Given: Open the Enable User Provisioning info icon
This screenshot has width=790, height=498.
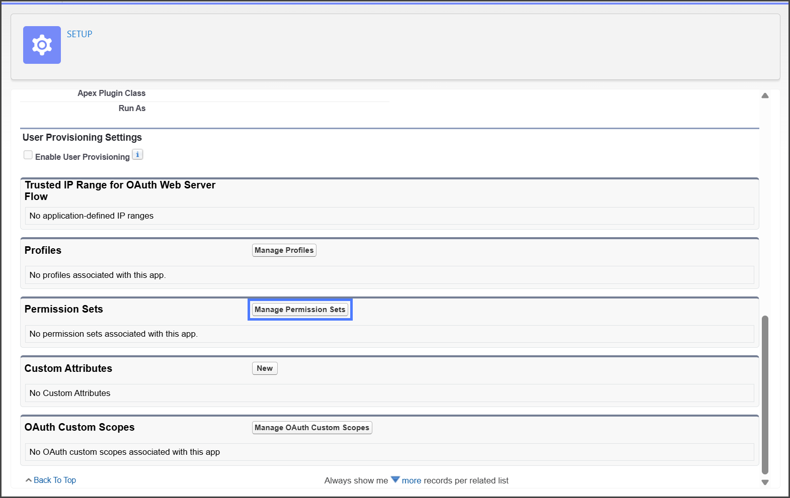Looking at the screenshot, I should point(137,155).
